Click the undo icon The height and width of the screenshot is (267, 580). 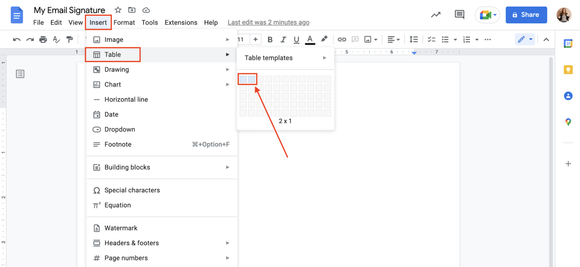tap(17, 39)
